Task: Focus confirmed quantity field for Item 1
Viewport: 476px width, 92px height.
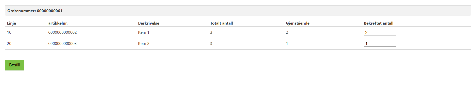Action: (x=380, y=32)
